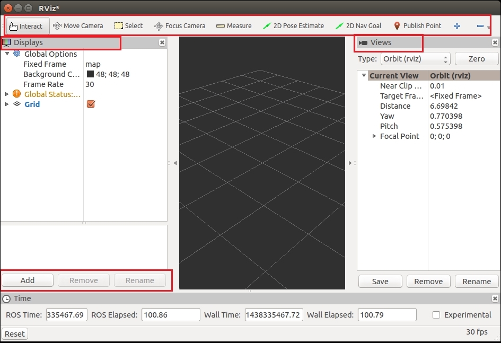The width and height of the screenshot is (501, 343).
Task: Select the Fixed Frame value 'map'
Action: [x=93, y=64]
